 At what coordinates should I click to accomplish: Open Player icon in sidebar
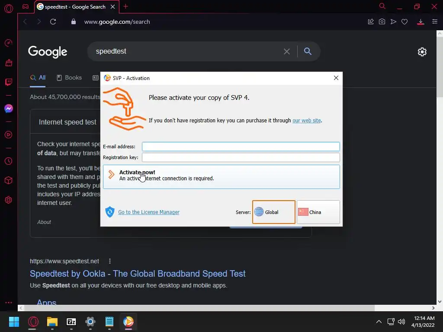pyautogui.click(x=9, y=135)
